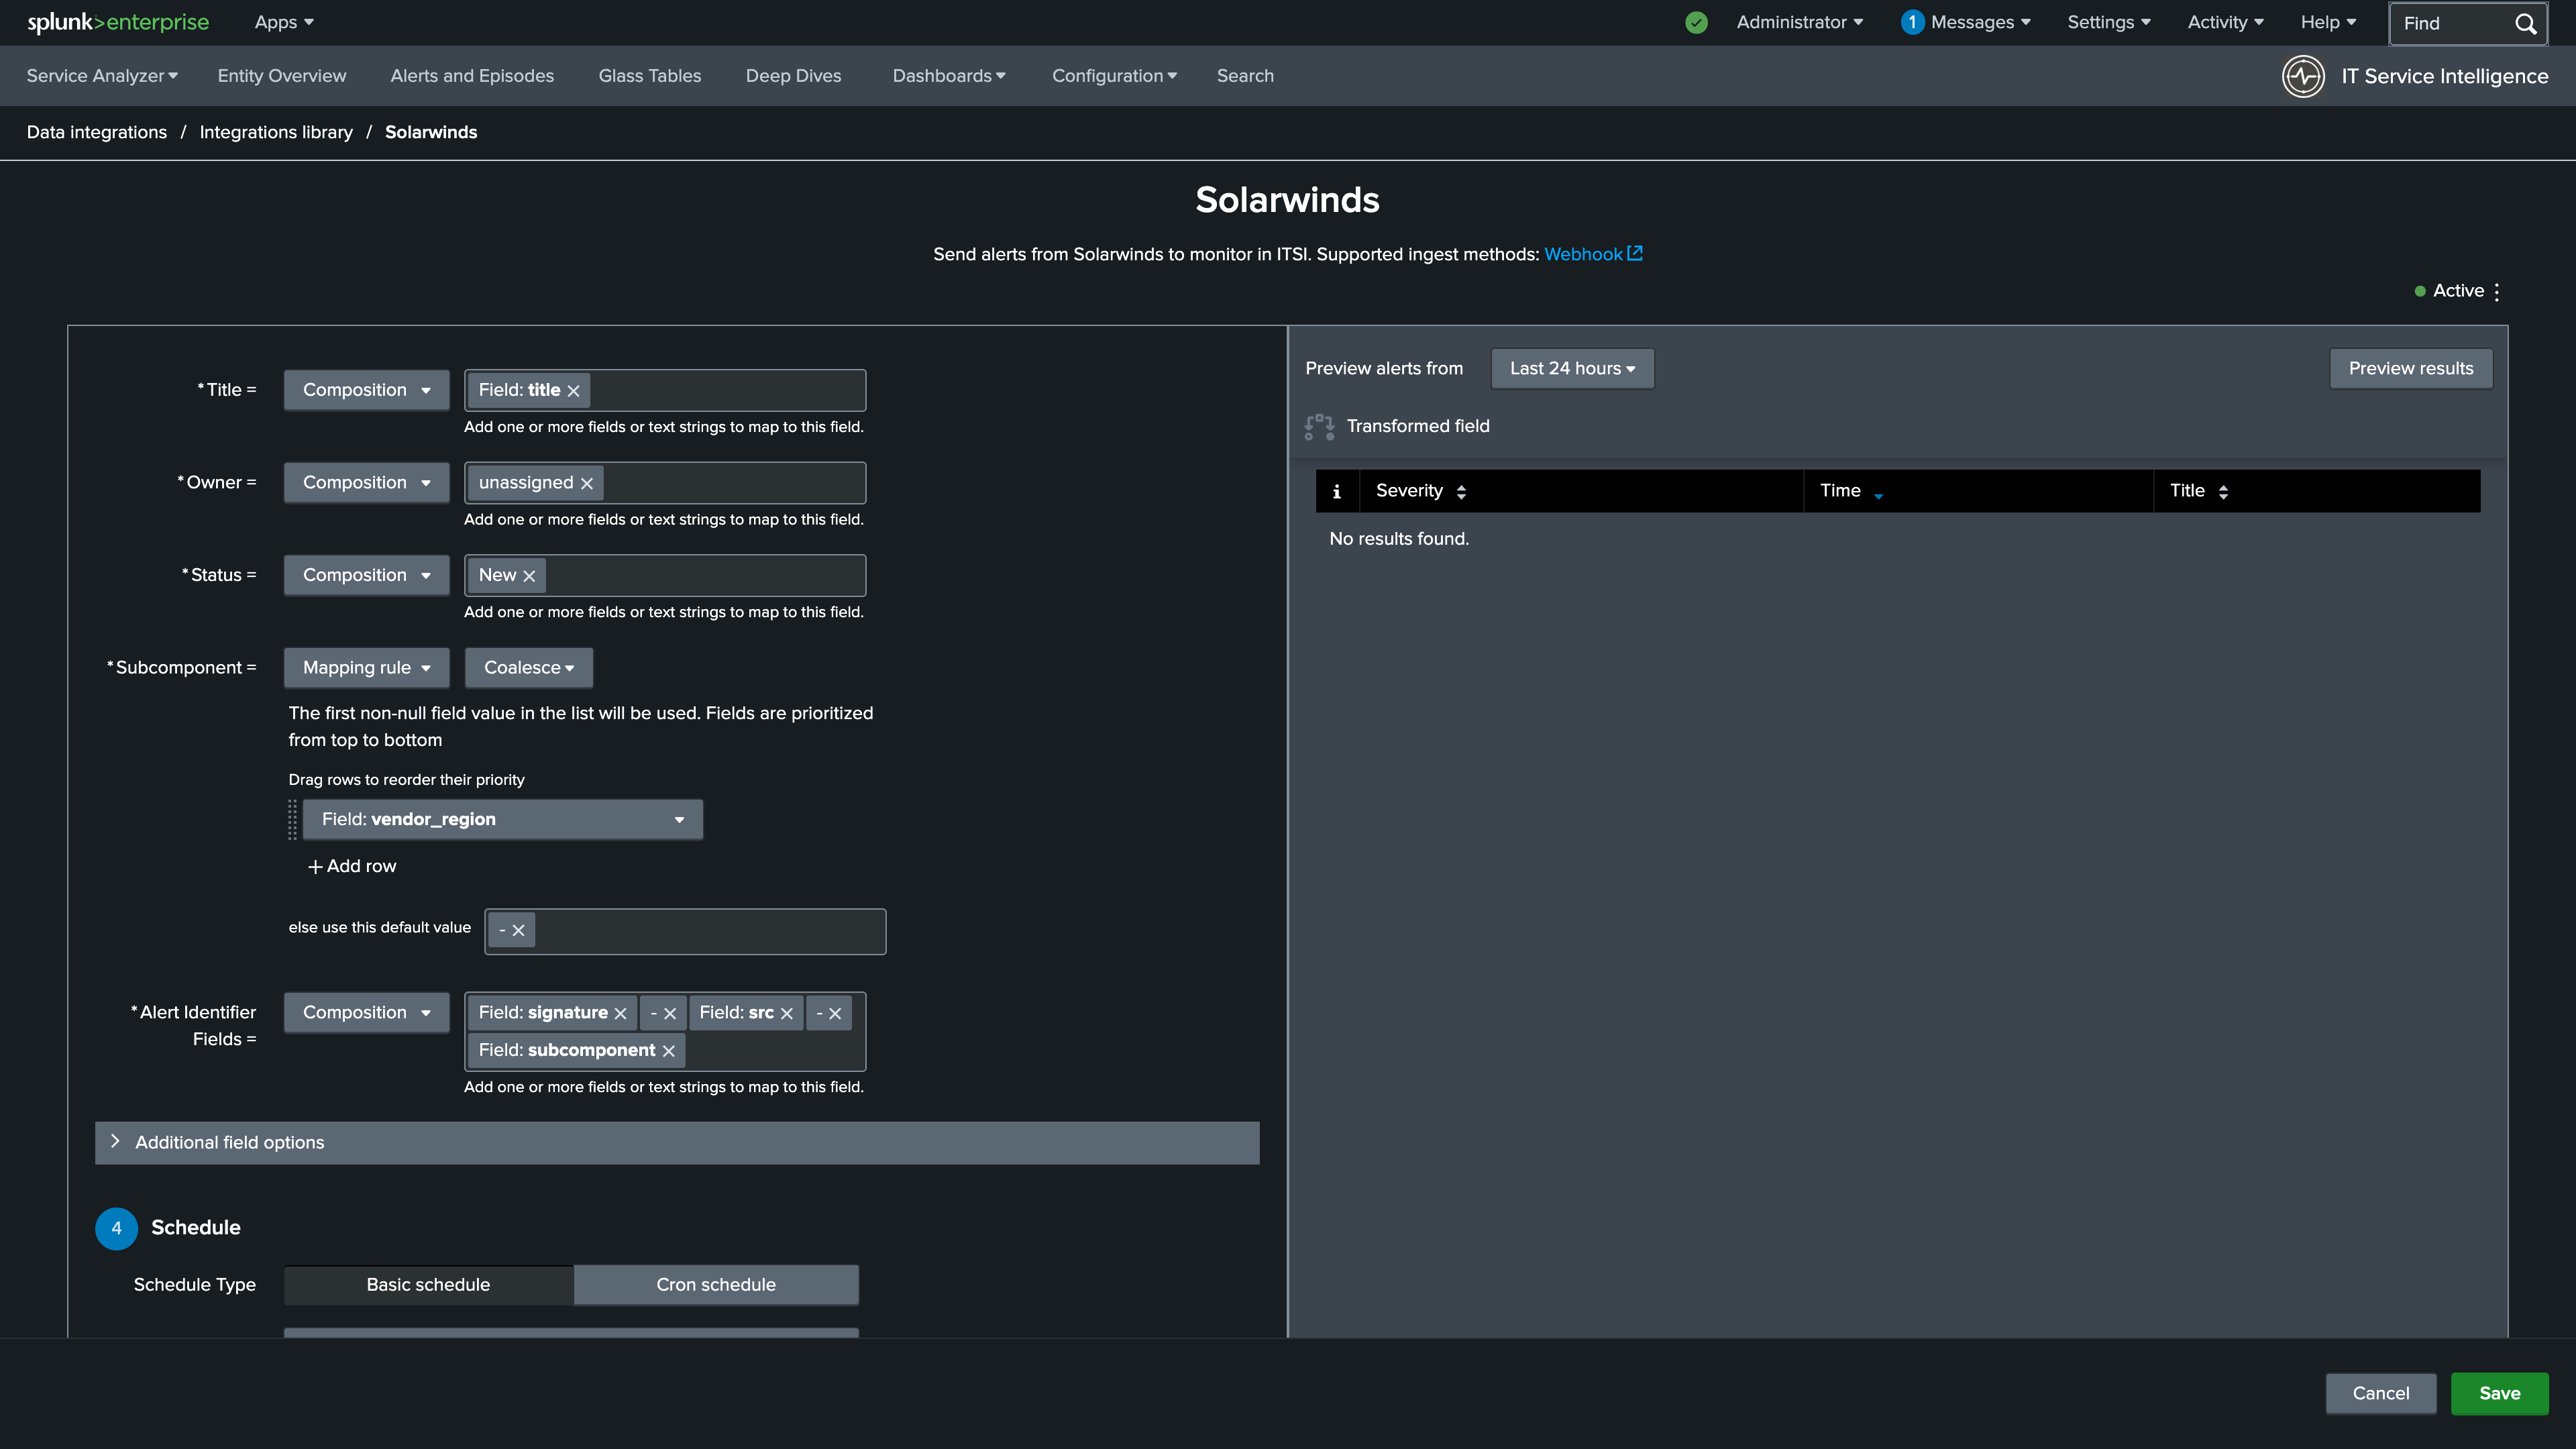This screenshot has width=2576, height=1449.
Task: Open the Service Analyzer menu
Action: tap(102, 76)
